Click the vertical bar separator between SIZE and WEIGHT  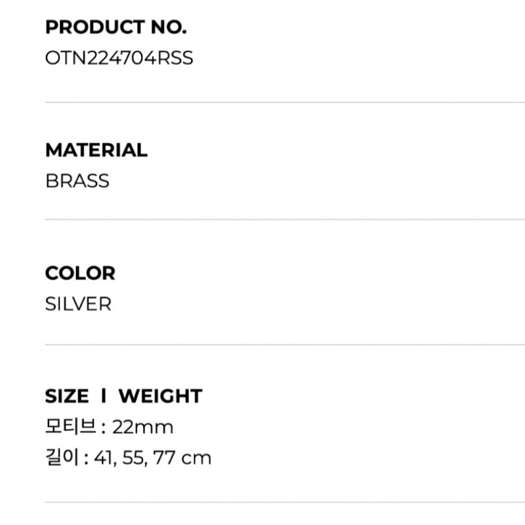point(104,396)
